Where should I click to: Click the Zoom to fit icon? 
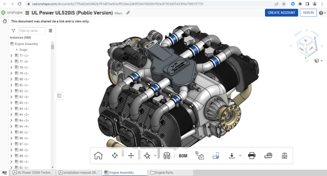pos(147,156)
